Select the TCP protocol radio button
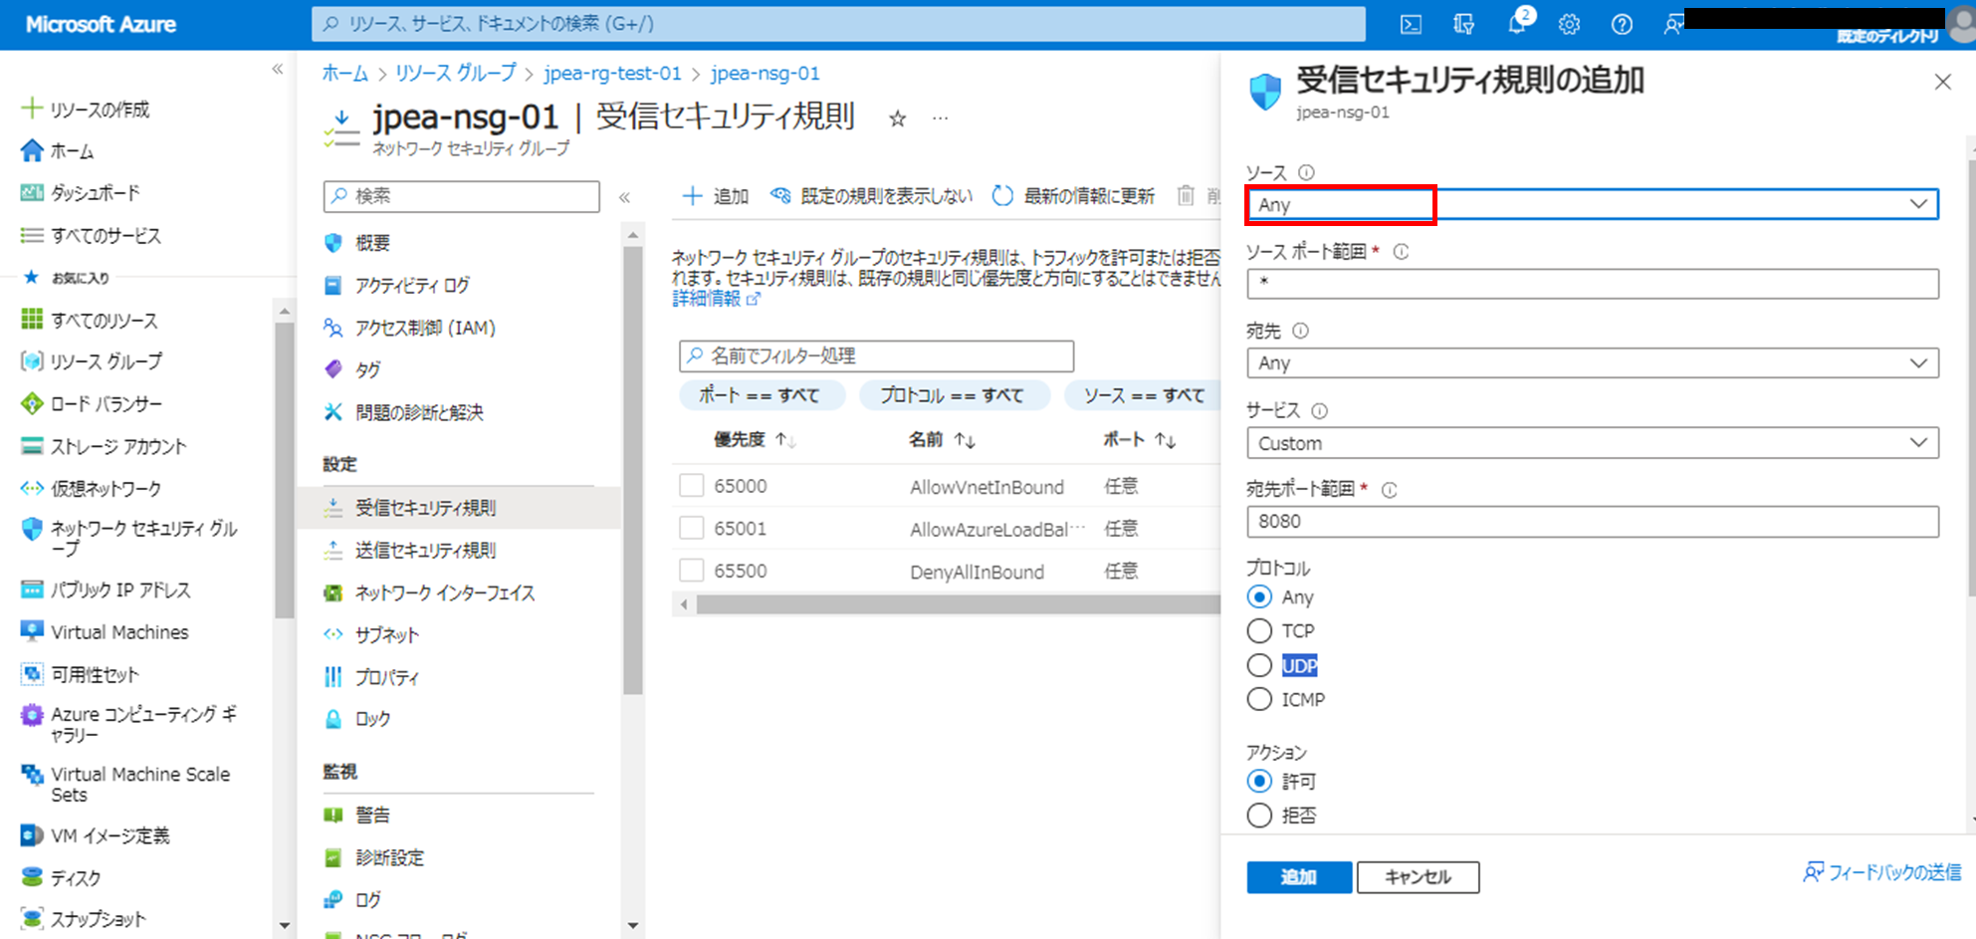1976x939 pixels. tap(1259, 630)
